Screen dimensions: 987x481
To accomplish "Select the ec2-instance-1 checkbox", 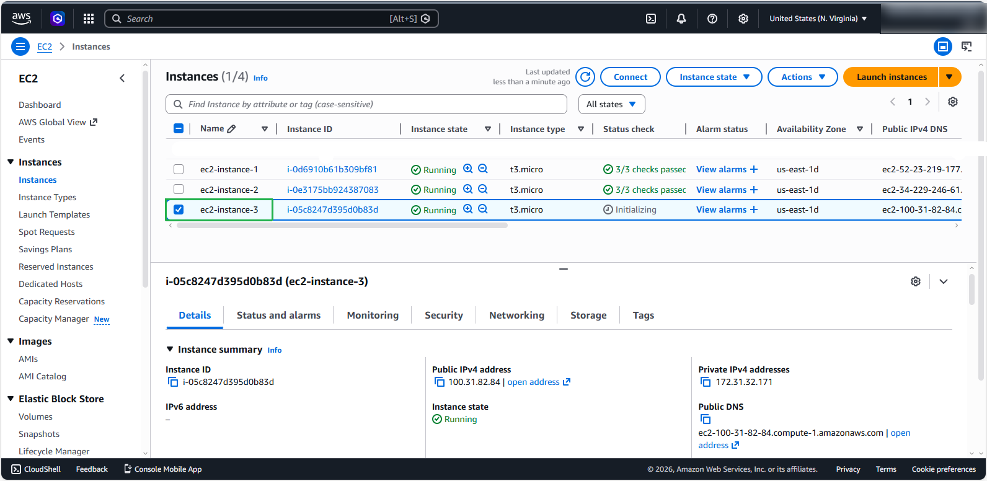I will click(x=179, y=169).
